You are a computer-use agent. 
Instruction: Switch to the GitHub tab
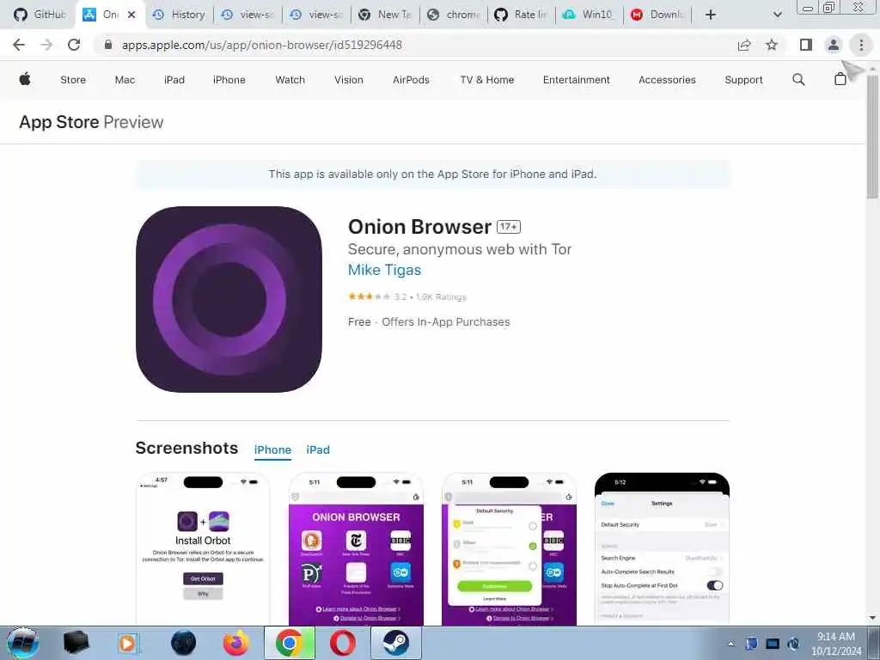click(x=40, y=15)
